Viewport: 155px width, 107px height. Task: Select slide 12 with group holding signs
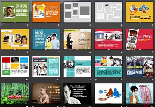click(46, 66)
